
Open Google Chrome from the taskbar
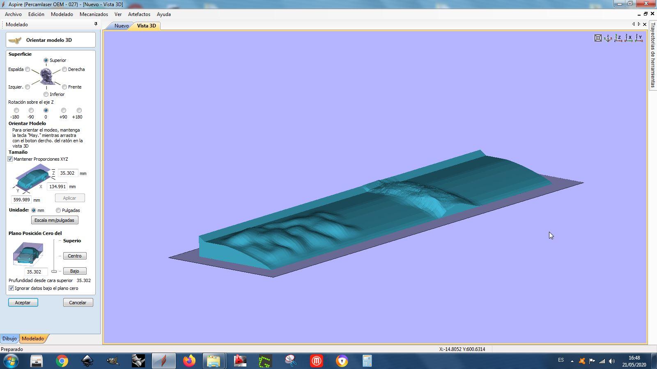coord(62,361)
